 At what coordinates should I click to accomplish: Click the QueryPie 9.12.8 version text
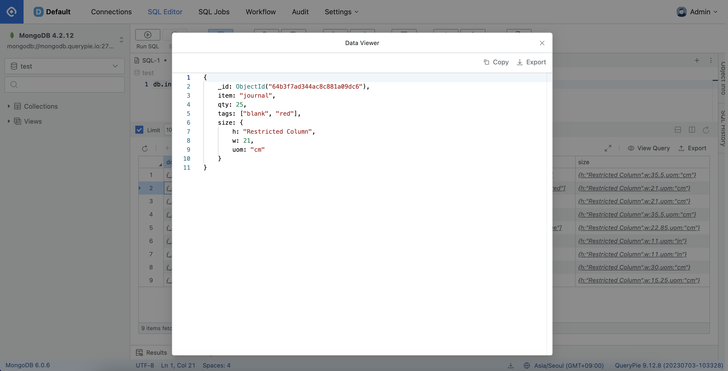(x=669, y=365)
